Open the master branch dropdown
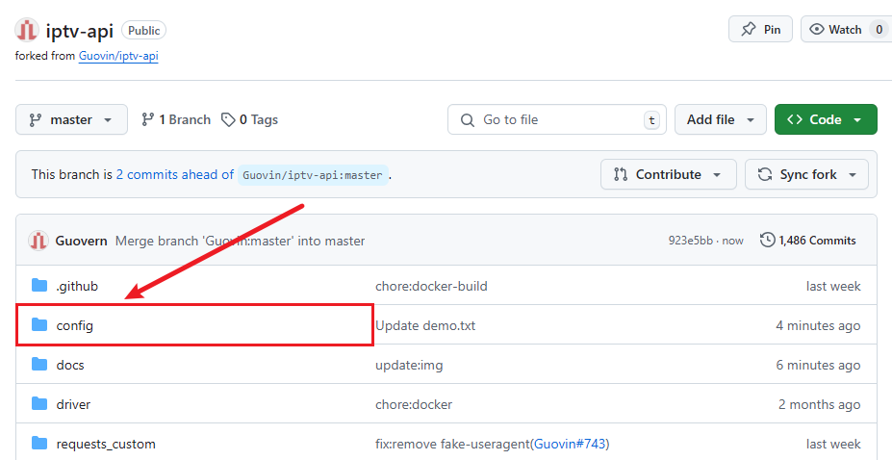The height and width of the screenshot is (460, 892). (71, 119)
